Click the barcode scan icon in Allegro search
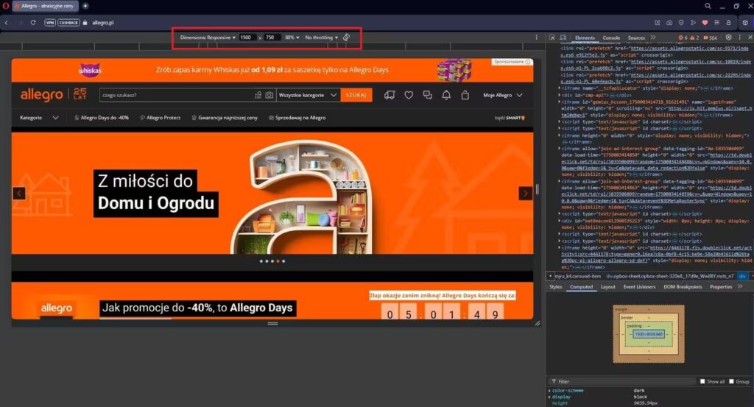Screen dimensions: 754x407 point(258,95)
